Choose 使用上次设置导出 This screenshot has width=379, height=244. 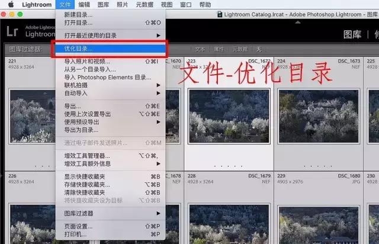point(111,114)
